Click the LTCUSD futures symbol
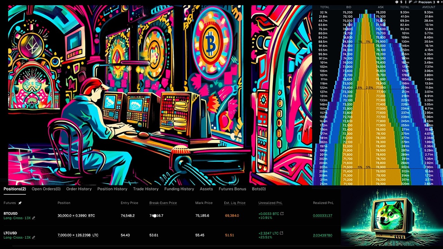This screenshot has height=249, width=443. [x=10, y=233]
